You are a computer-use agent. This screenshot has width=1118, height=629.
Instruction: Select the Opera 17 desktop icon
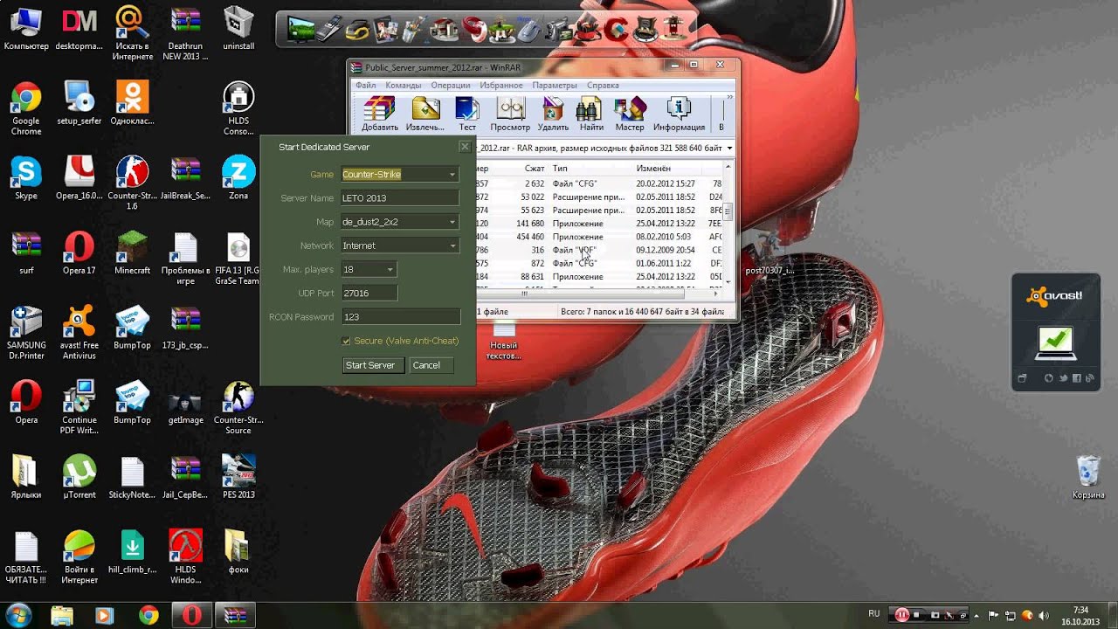tap(79, 253)
